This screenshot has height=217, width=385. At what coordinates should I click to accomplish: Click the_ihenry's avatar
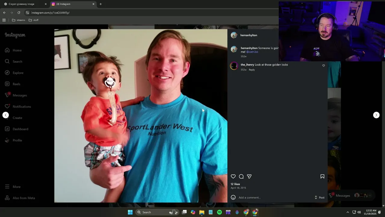[234, 66]
